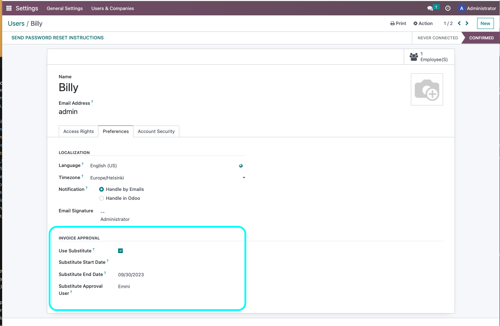Click Send Password Reset Instructions

(57, 38)
